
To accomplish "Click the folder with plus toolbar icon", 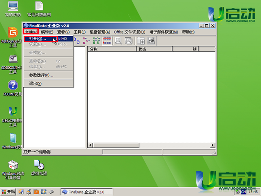I will pos(141,41).
